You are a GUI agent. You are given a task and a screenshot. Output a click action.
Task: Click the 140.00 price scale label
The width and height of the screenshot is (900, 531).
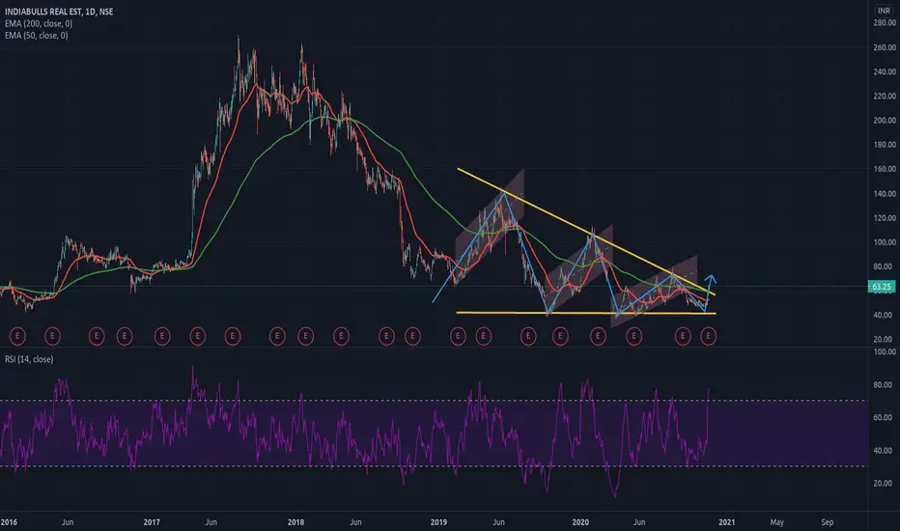tap(885, 194)
